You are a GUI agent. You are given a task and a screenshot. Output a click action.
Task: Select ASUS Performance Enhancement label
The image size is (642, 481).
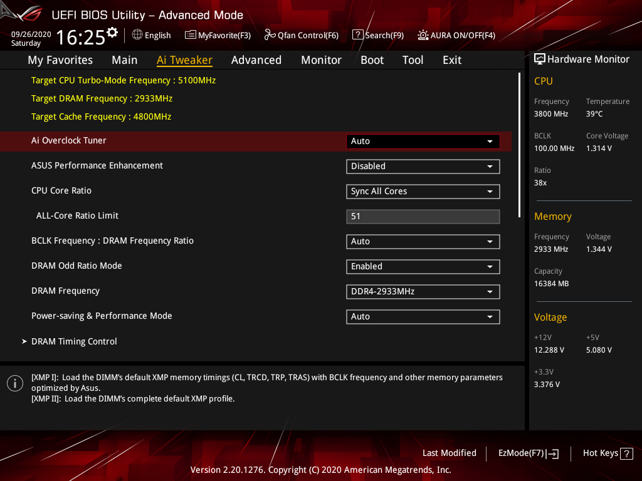97,165
